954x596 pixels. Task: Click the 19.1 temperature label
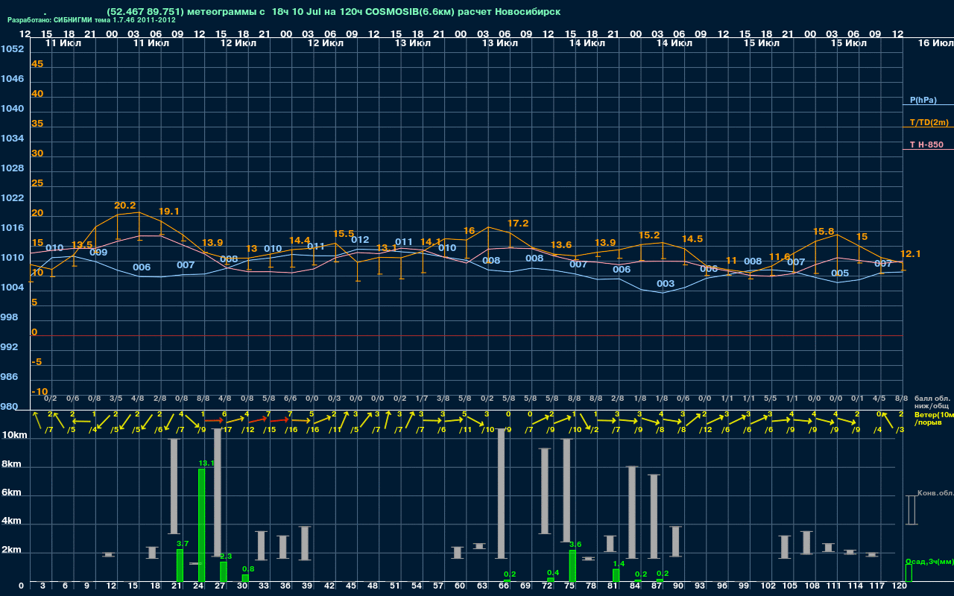coord(168,212)
